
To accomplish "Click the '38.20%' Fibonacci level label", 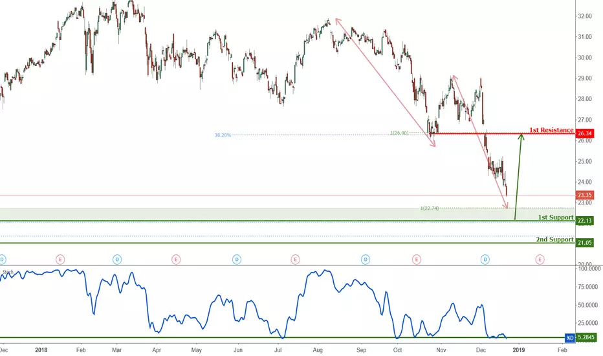I will (x=223, y=135).
